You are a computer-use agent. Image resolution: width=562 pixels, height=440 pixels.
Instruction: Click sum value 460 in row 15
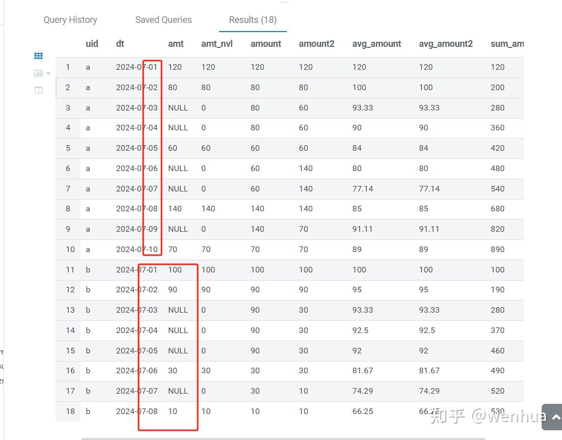pos(497,351)
